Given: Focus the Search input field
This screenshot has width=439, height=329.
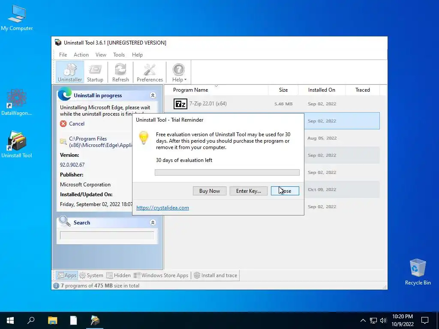Looking at the screenshot, I should [x=107, y=235].
